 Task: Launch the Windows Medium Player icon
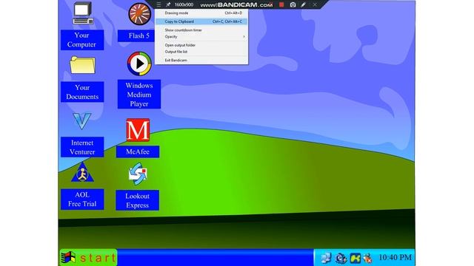(139, 64)
